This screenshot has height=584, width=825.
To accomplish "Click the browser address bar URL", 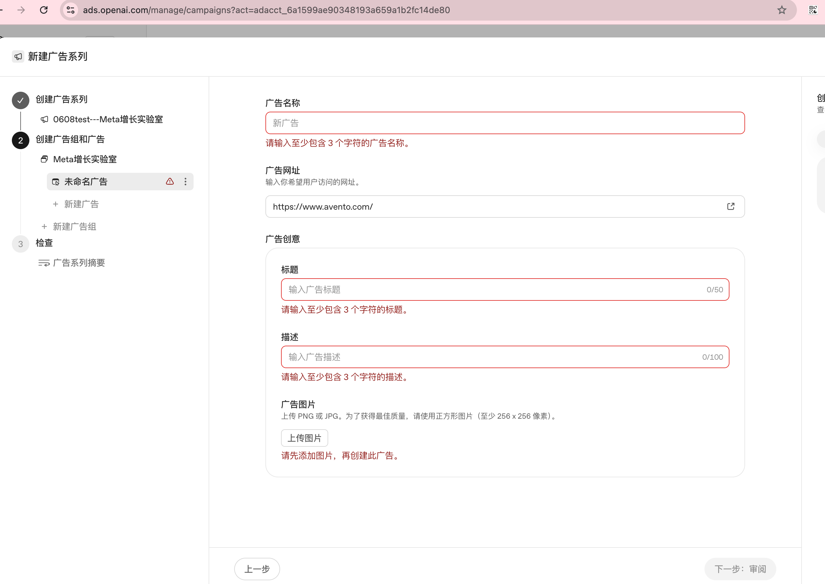I will [x=266, y=10].
